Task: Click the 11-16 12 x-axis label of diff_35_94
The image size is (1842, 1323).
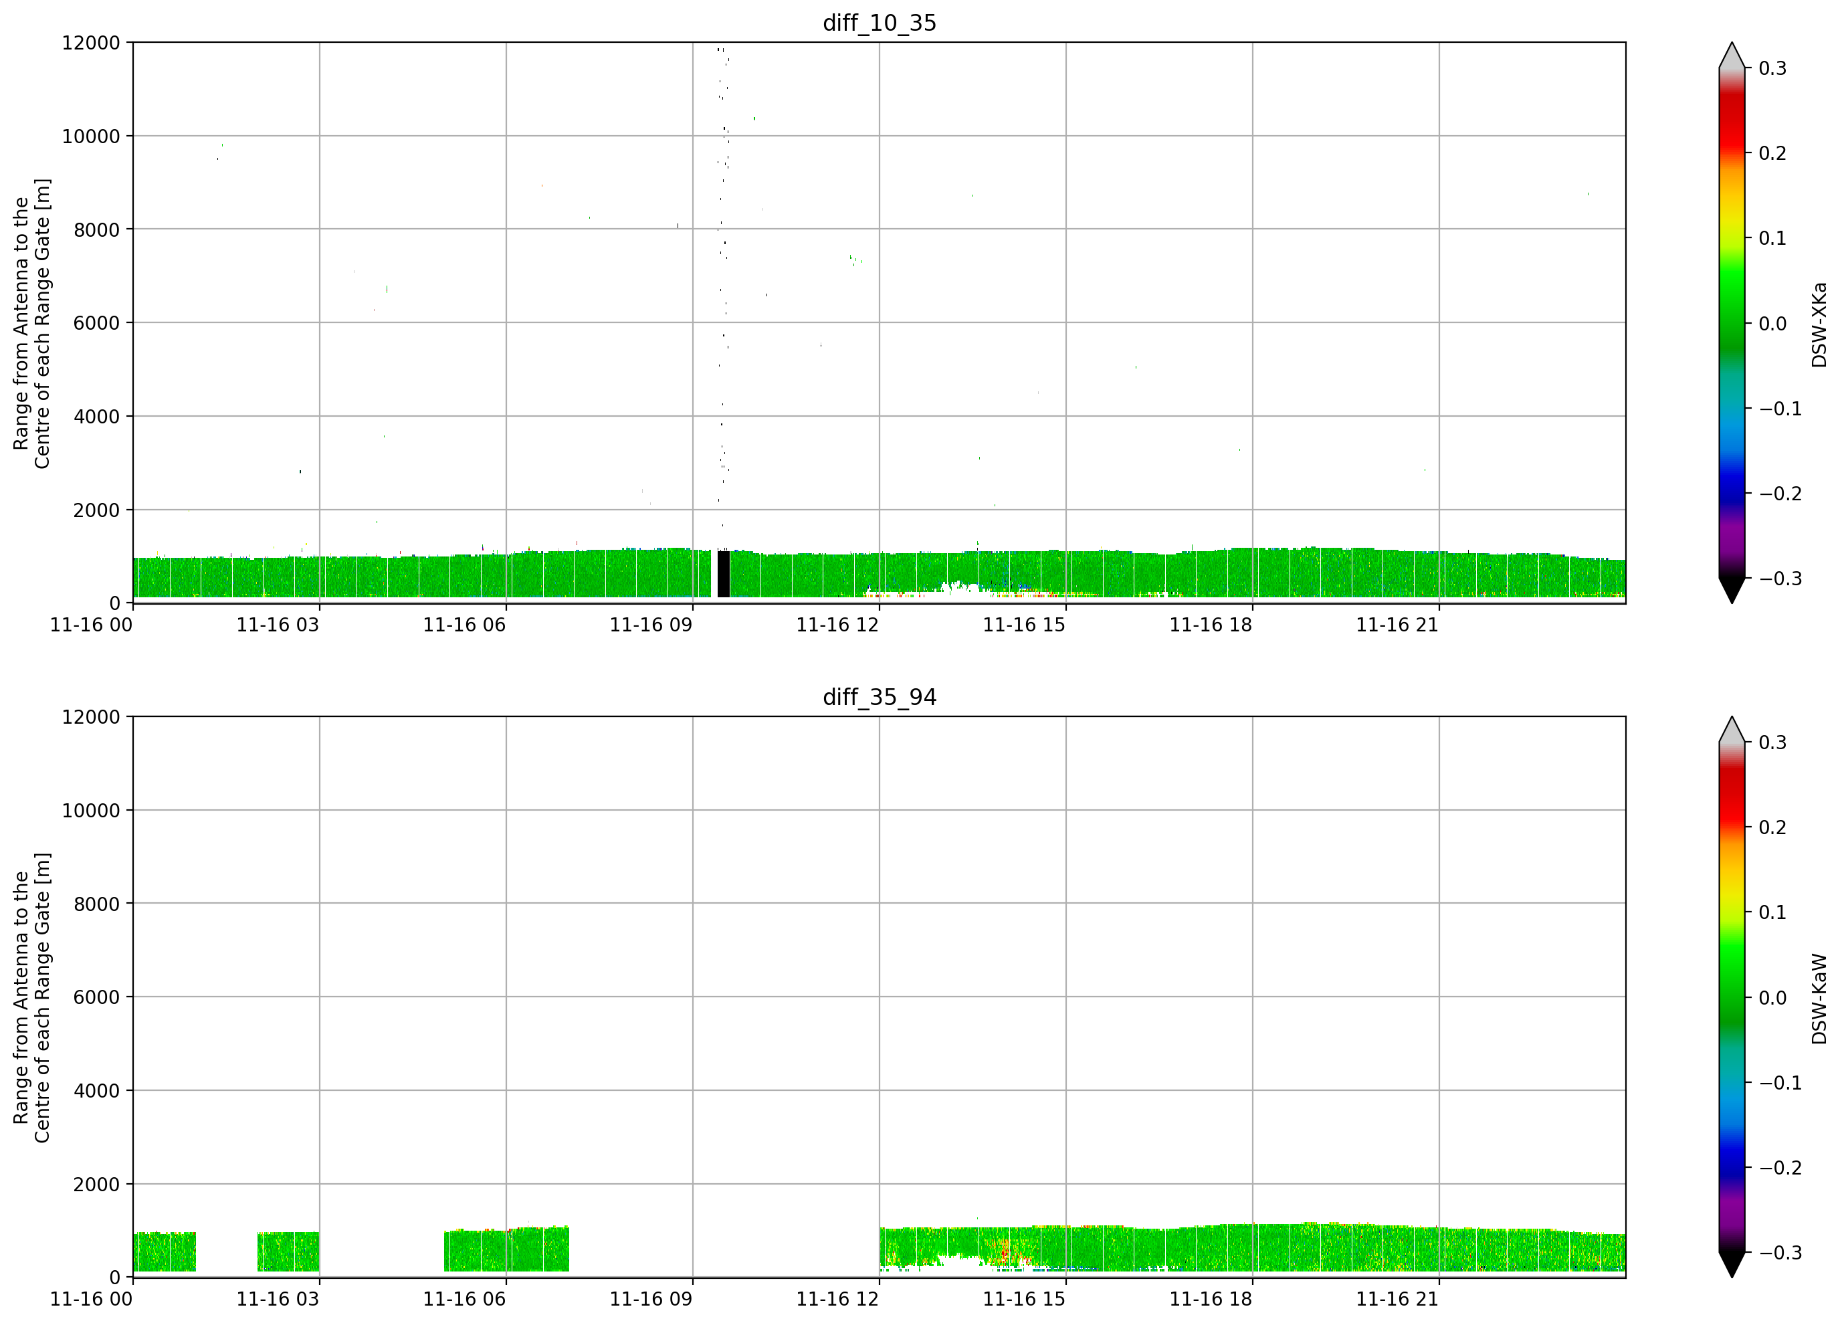Action: tap(837, 1300)
